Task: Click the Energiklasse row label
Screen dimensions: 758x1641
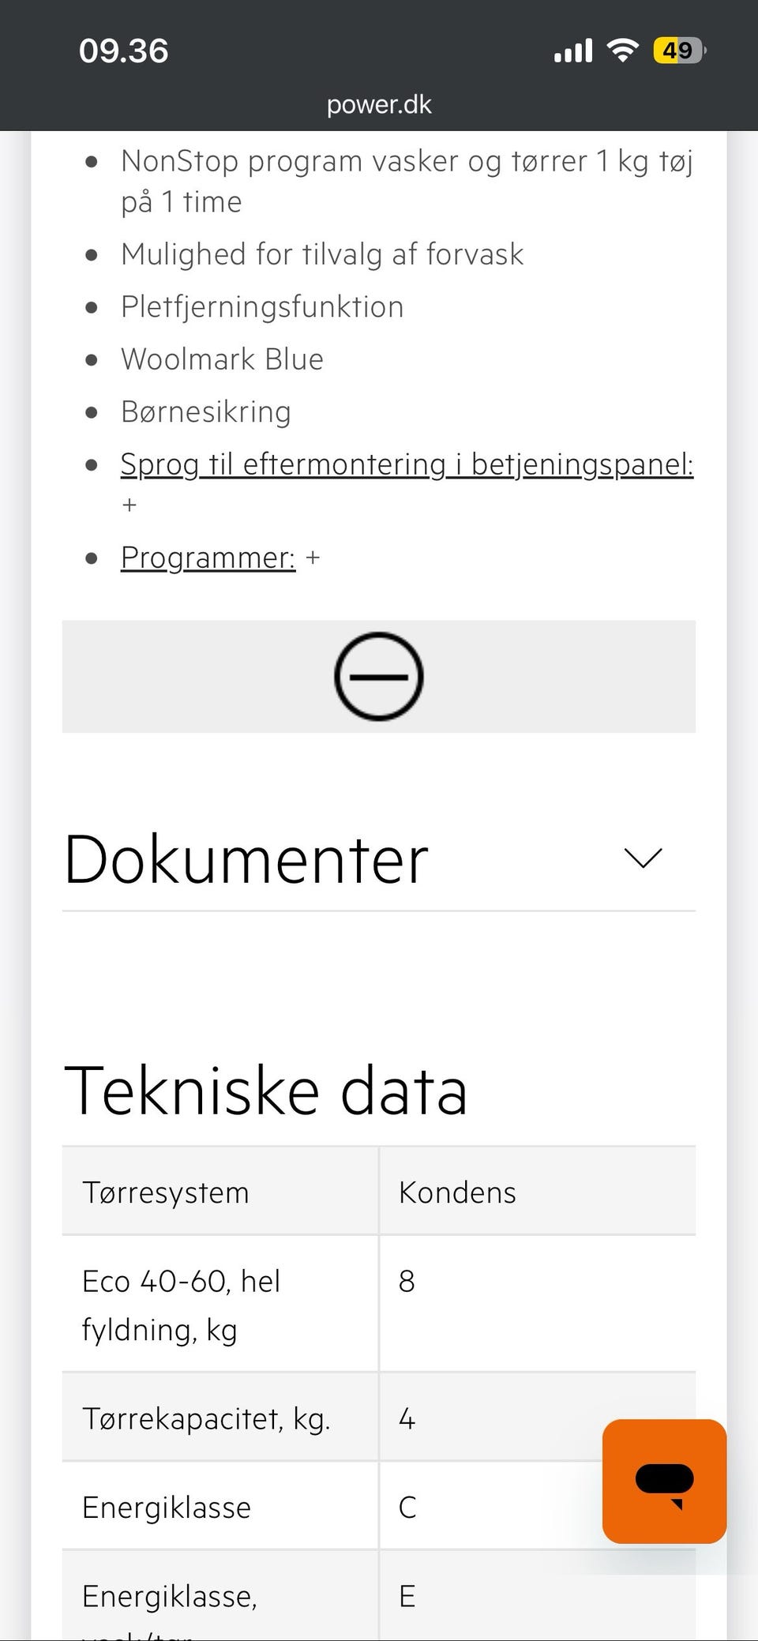Action: 167,1507
